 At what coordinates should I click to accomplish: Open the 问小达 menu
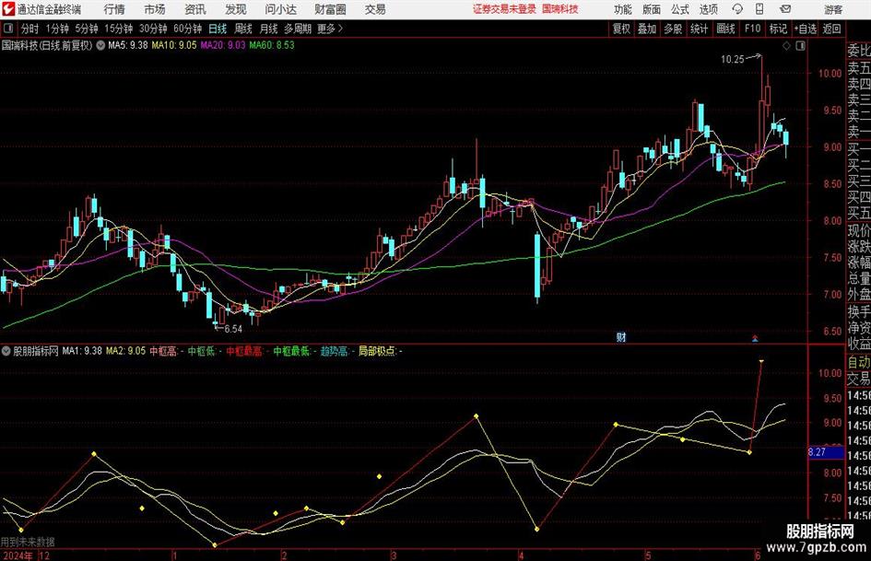(280, 9)
